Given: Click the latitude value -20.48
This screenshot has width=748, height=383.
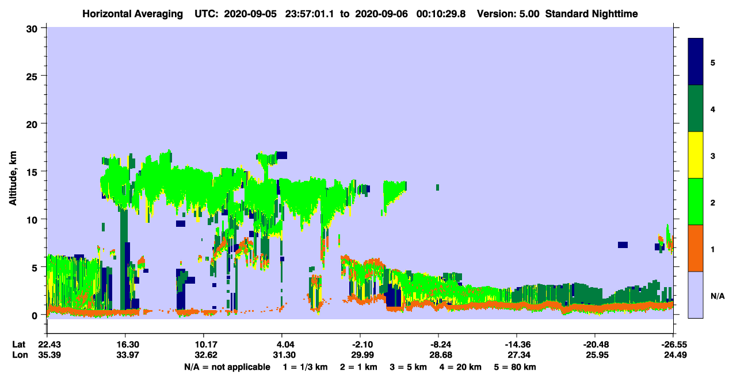Looking at the screenshot, I should [x=595, y=345].
